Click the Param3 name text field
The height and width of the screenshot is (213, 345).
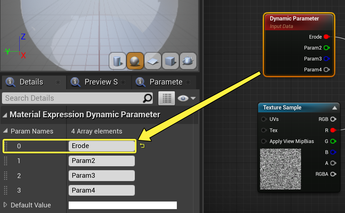click(x=102, y=175)
